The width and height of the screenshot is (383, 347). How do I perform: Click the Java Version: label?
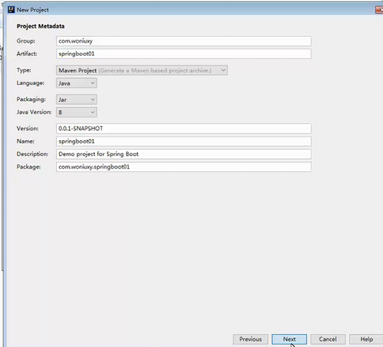pos(34,112)
